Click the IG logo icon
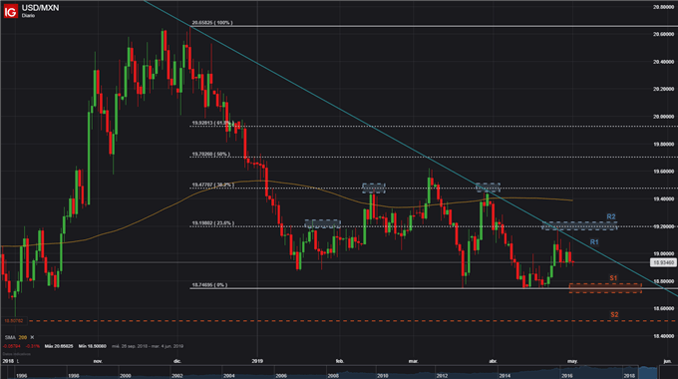 click(10, 11)
